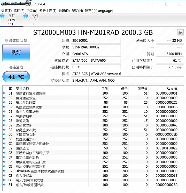Click status dot of attribute 07 row
186x193 pixels.
[x=4, y=116]
